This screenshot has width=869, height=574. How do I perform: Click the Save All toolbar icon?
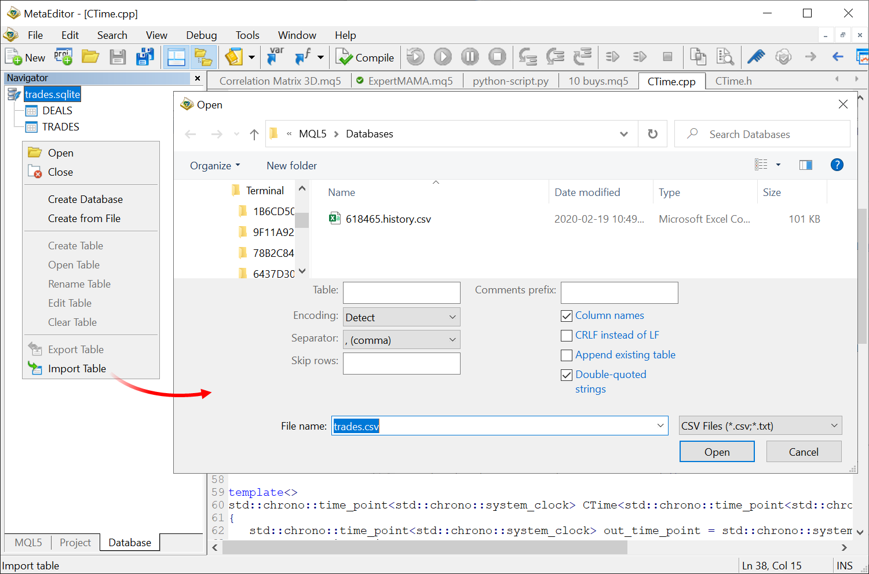(145, 57)
